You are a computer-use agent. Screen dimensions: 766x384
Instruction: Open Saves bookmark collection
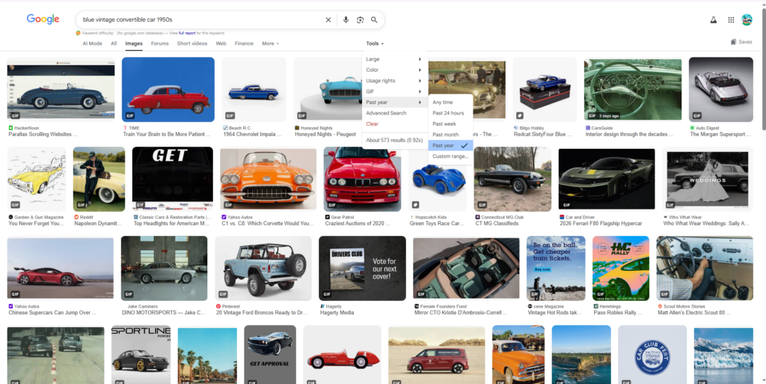[741, 42]
